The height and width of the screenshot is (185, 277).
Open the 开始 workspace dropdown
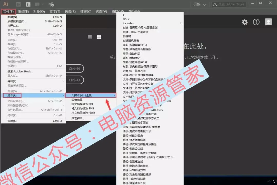(200, 4)
